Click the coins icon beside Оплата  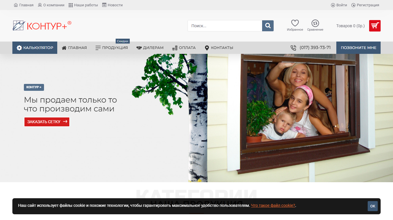tap(175, 48)
